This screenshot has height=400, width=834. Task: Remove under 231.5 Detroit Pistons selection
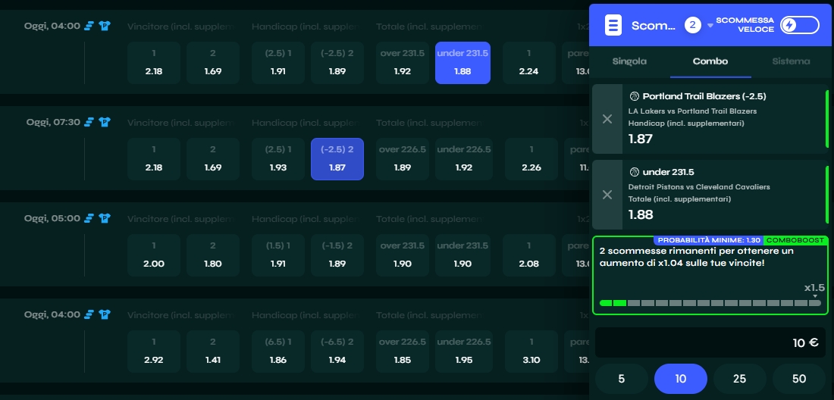607,195
